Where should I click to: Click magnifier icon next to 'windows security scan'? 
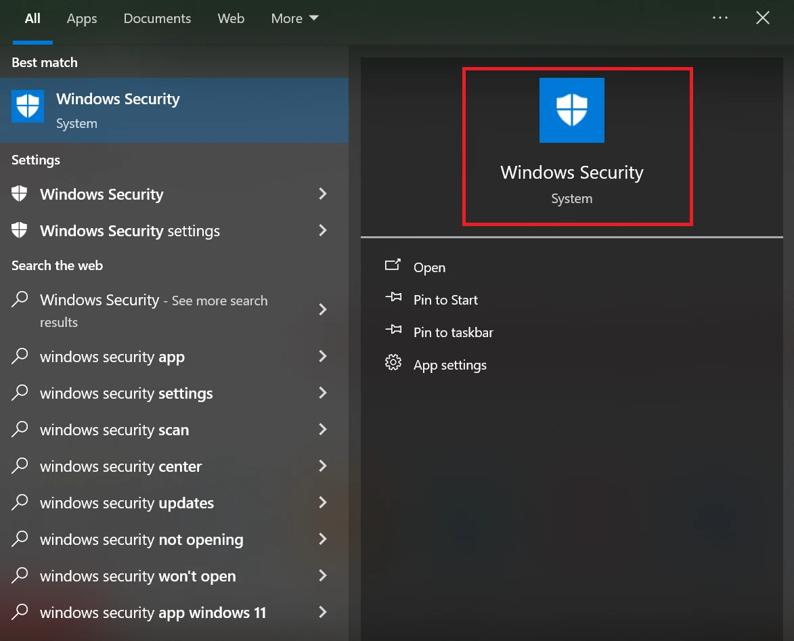point(20,428)
